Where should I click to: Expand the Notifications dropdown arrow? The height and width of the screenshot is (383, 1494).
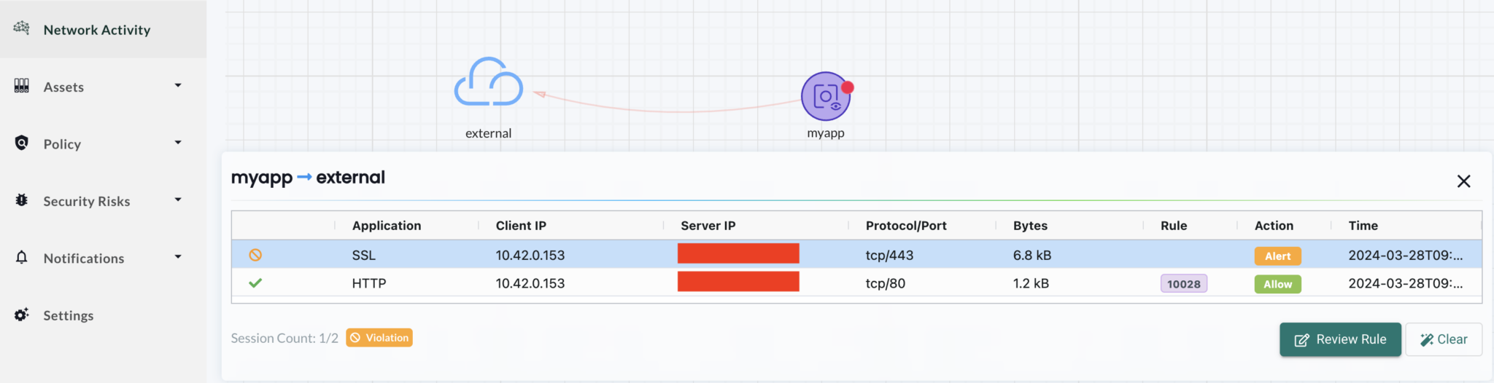(x=178, y=257)
